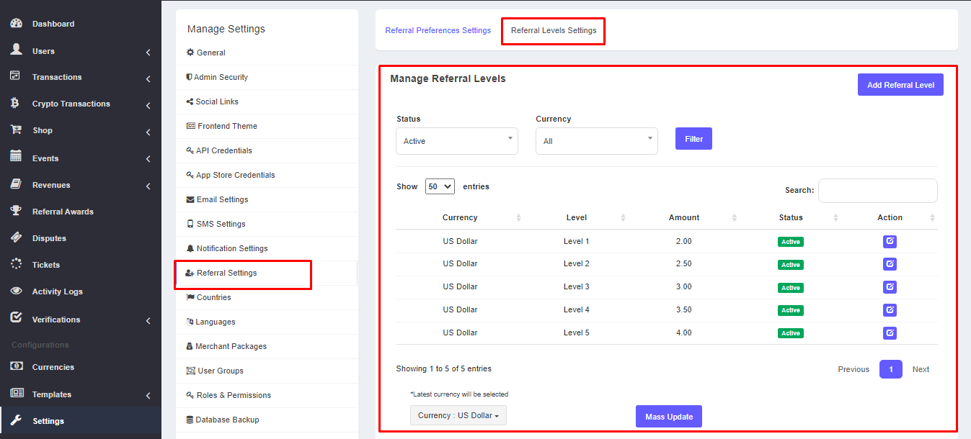
Task: Click the Activity Logs eye icon
Action: pyautogui.click(x=16, y=291)
